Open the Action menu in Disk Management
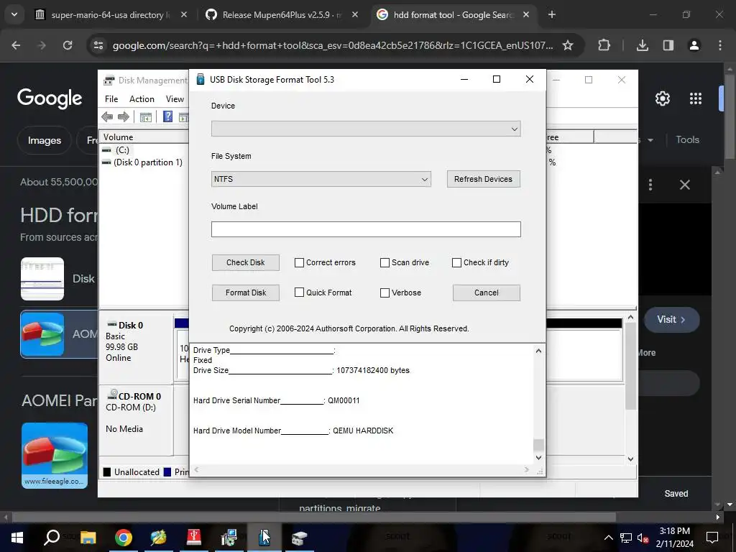Screen dimensions: 736x552 [x=142, y=99]
